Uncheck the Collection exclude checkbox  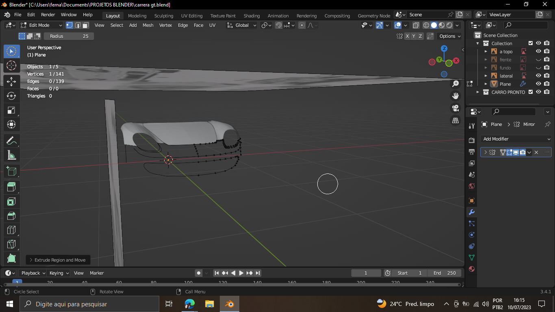pos(530,43)
